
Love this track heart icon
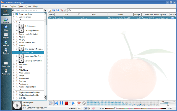[x=79, y=103]
